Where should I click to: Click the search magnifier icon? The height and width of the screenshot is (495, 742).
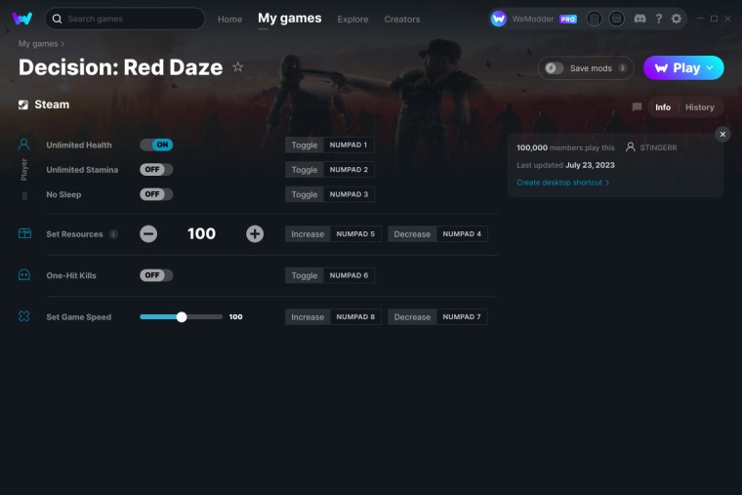tap(58, 19)
